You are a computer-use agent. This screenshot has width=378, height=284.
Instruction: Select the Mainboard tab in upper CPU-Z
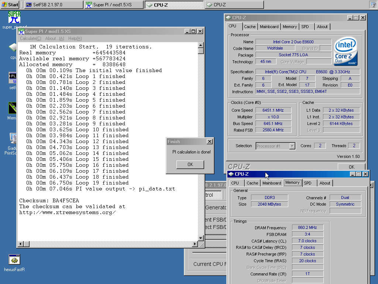click(269, 27)
